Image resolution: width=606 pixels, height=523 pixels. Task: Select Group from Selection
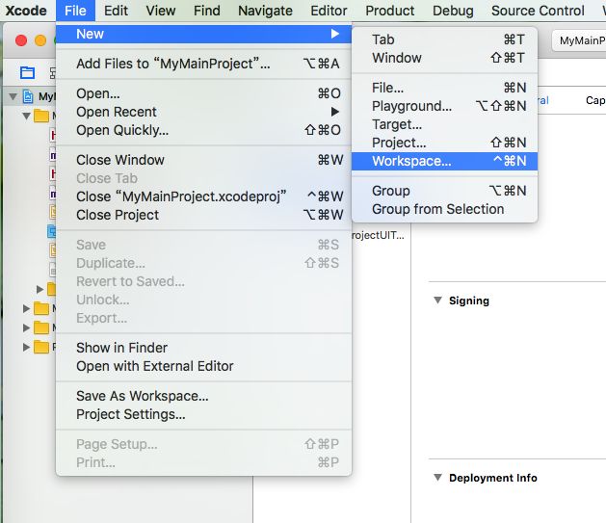pyautogui.click(x=444, y=209)
